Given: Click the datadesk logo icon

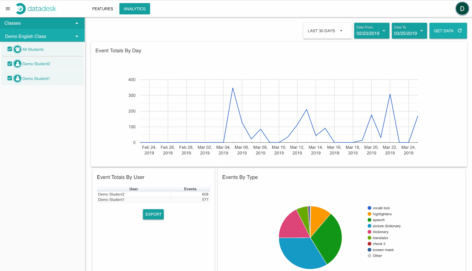Looking at the screenshot, I should click(20, 9).
